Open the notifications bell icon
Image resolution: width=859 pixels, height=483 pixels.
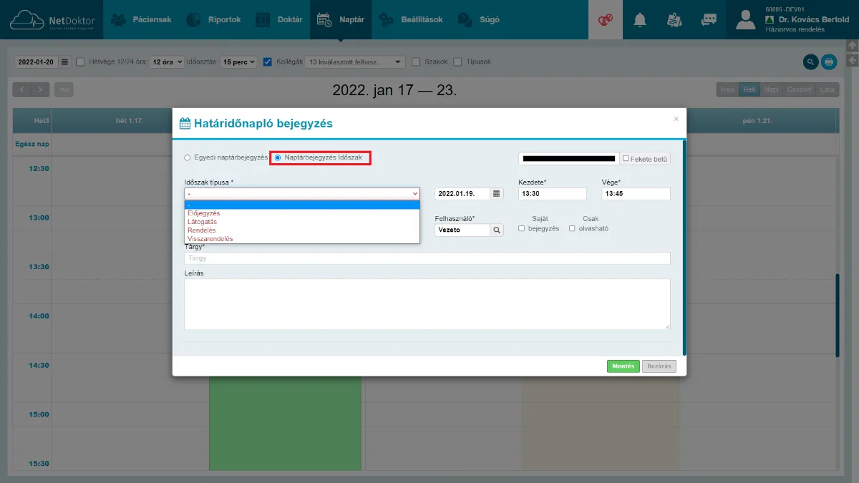point(640,20)
